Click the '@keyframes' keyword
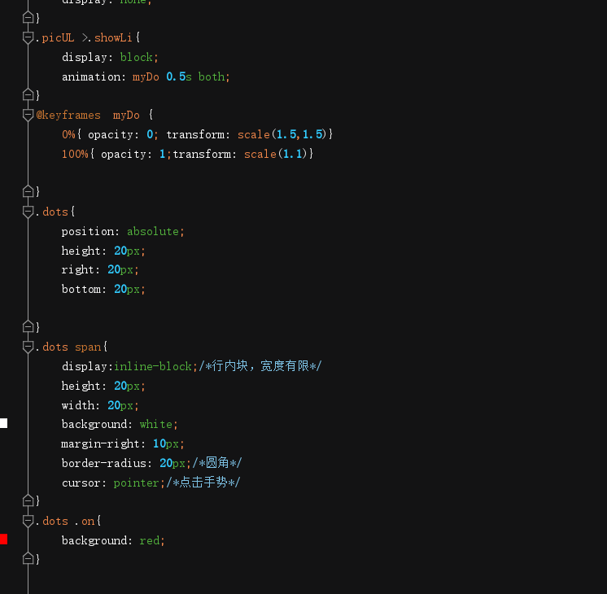This screenshot has width=607, height=594. tap(68, 115)
